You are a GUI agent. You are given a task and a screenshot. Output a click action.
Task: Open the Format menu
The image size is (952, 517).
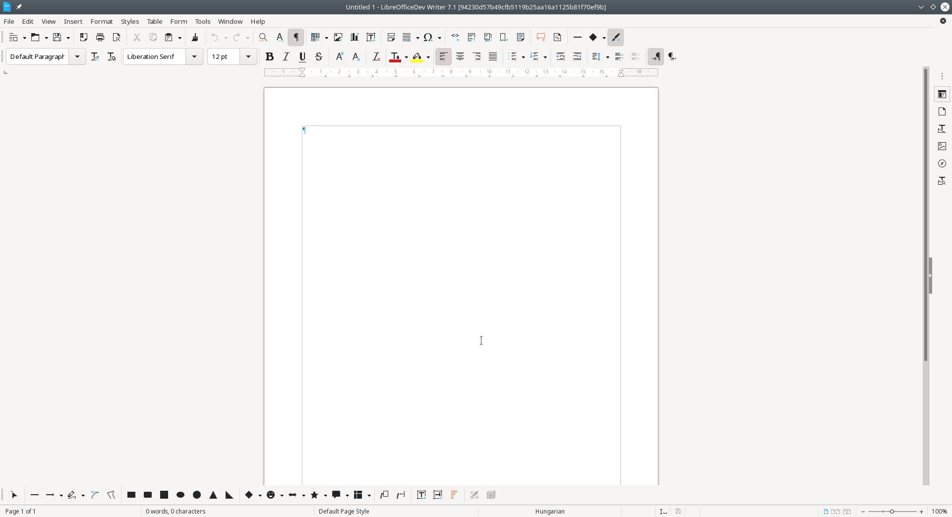[x=102, y=21]
